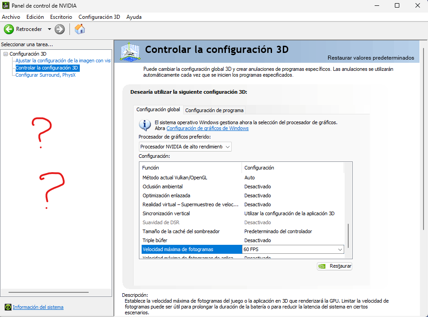Click the task pane horizontal scrollbar
Image resolution: width=428 pixels, height=317 pixels.
[x=48, y=292]
